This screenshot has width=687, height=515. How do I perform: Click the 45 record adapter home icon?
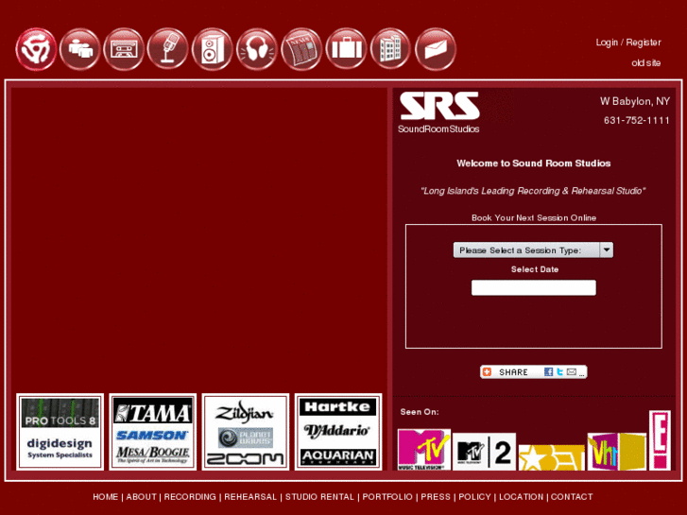click(x=36, y=49)
